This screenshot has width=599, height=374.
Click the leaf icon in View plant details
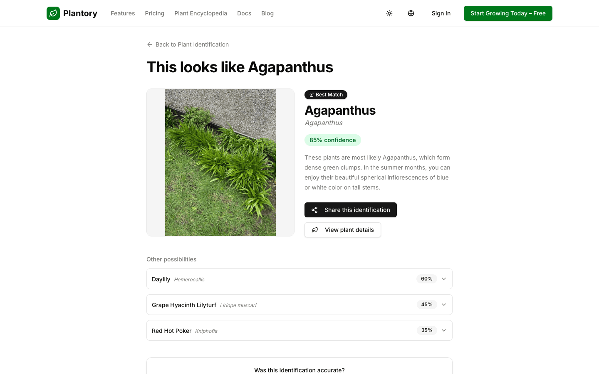point(315,230)
